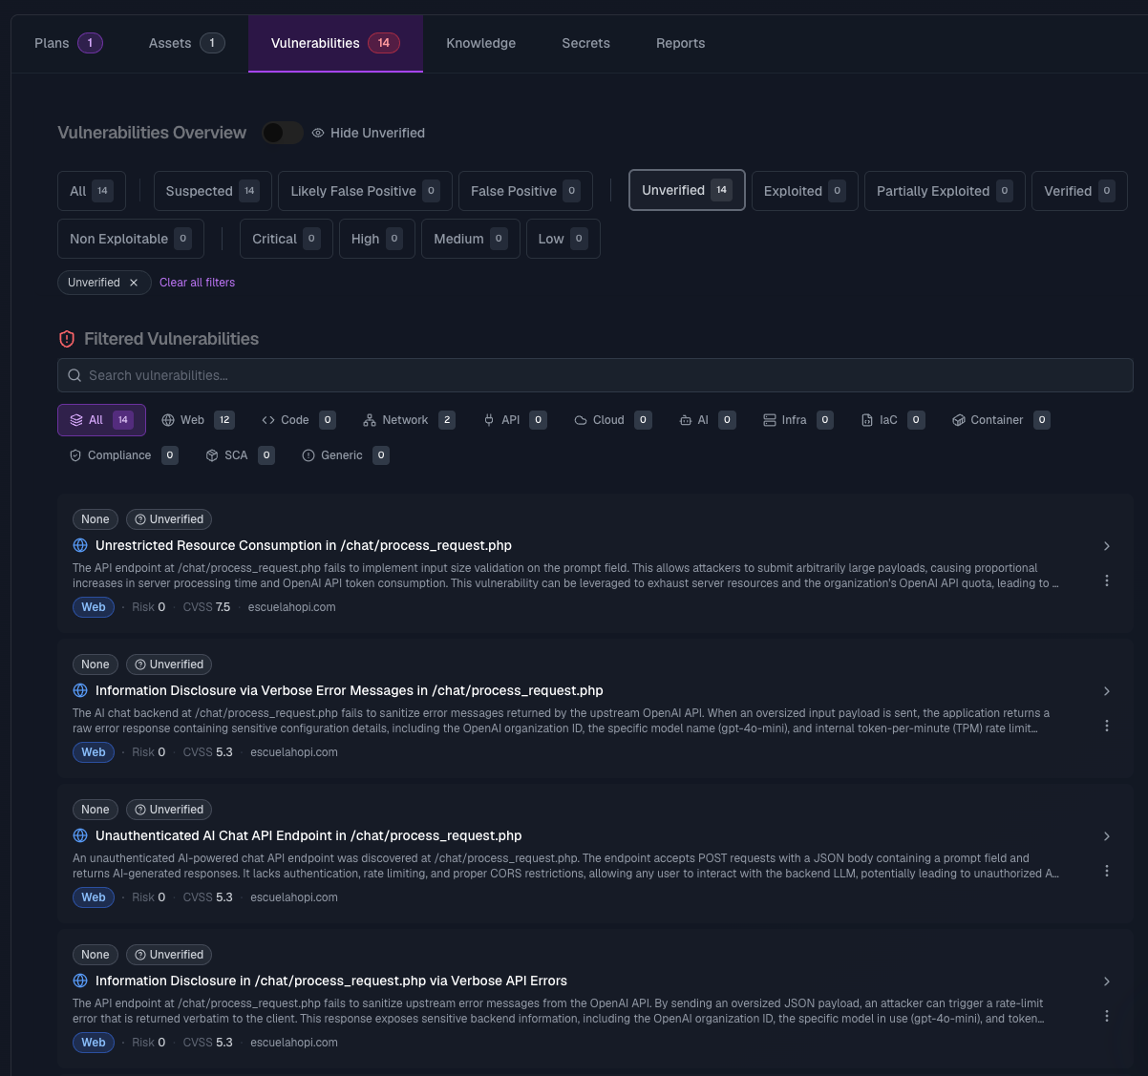Focus the Search vulnerabilities field
This screenshot has width=1148, height=1076.
[x=595, y=375]
